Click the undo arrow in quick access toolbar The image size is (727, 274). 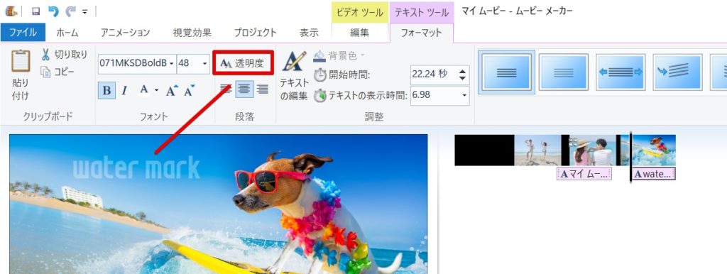(x=53, y=11)
